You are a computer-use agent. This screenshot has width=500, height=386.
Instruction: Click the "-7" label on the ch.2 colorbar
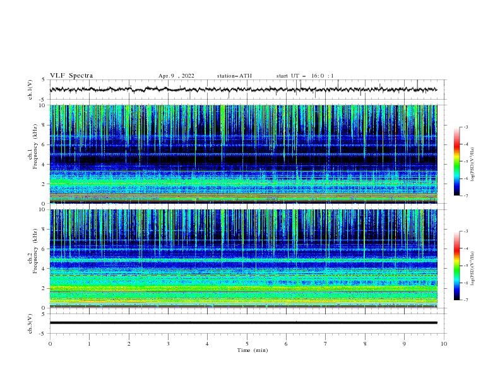click(x=466, y=300)
